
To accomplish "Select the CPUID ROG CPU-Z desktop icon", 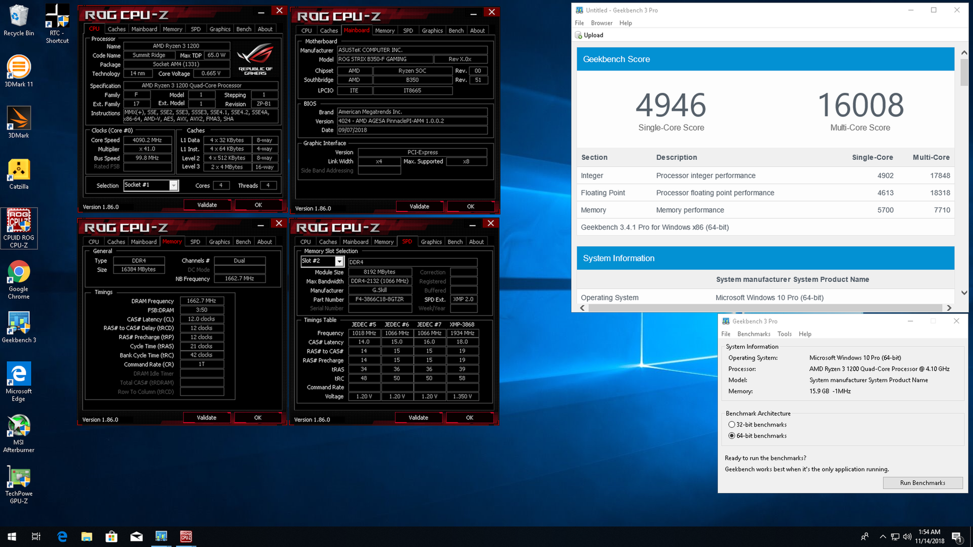I will coord(19,228).
